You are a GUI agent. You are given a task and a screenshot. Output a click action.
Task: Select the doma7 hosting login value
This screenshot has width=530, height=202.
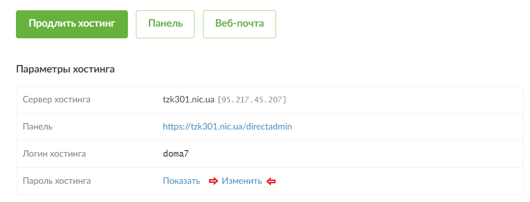[176, 154]
